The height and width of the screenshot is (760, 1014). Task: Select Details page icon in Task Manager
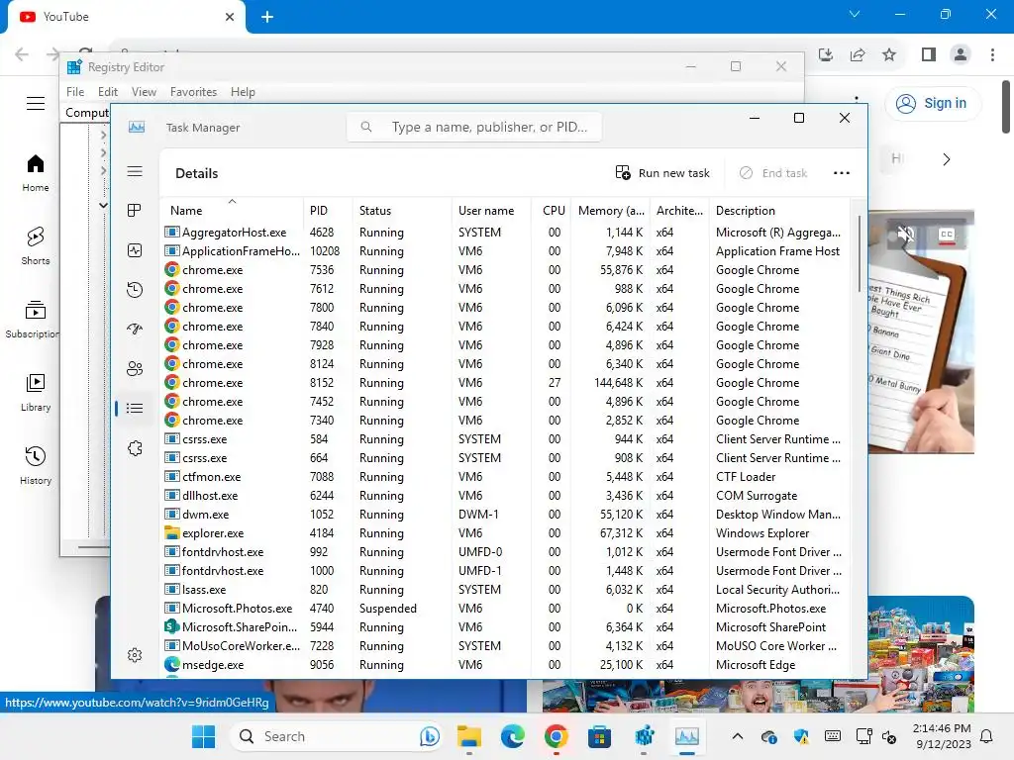click(135, 409)
